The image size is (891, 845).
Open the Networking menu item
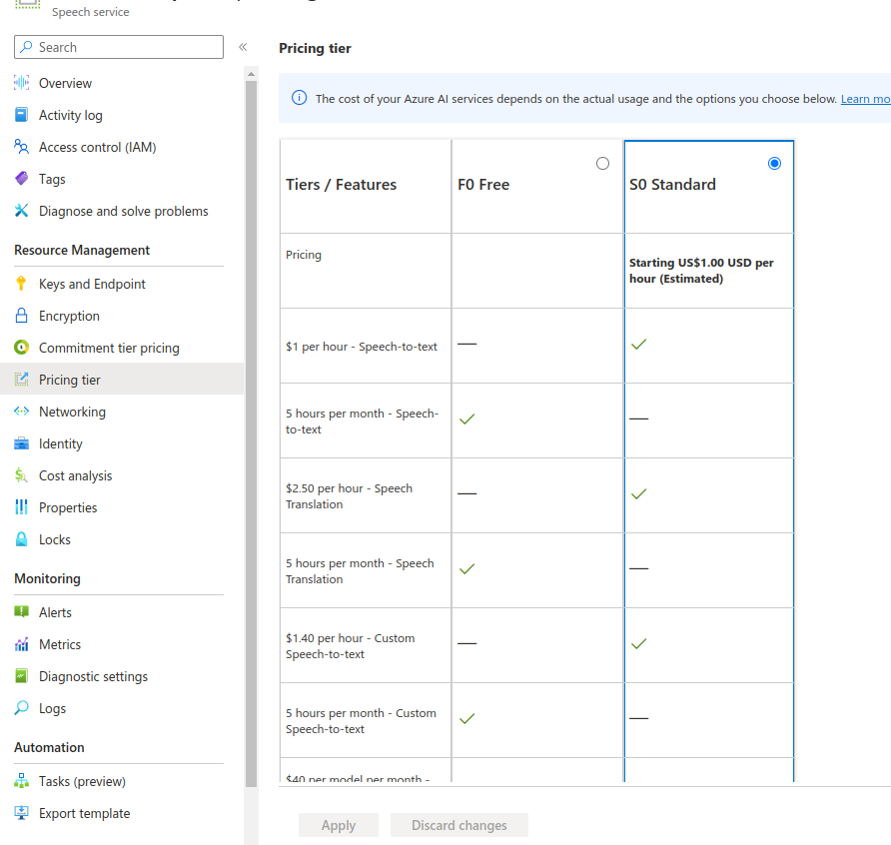coord(72,412)
